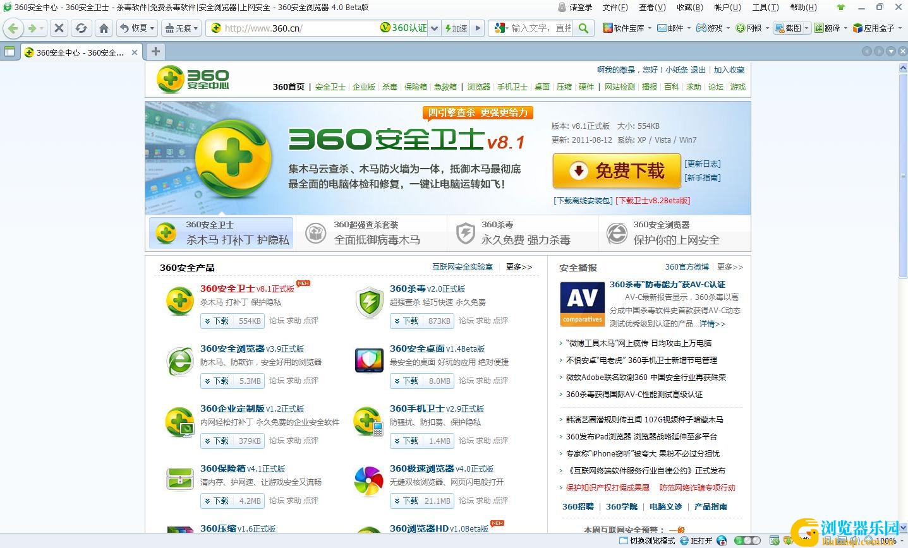Open the 文件(F) menu
The width and height of the screenshot is (908, 548).
coord(615,8)
